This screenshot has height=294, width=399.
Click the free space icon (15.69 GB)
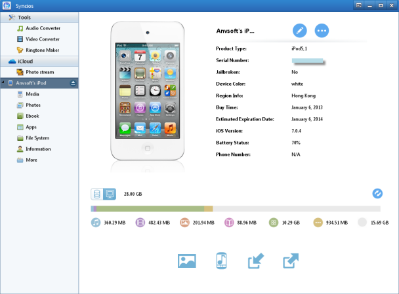click(362, 223)
